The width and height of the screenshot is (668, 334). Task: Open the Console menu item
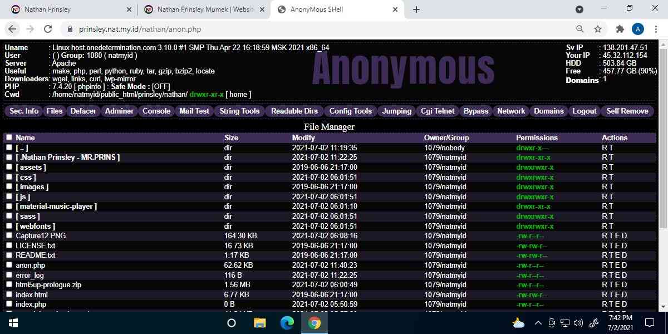[x=156, y=111]
